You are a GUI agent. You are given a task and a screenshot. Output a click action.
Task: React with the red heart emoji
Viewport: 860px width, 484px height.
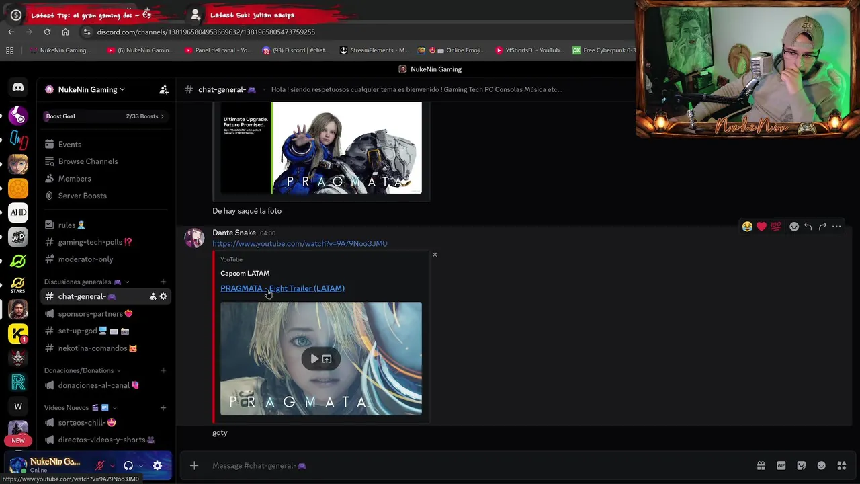761,227
